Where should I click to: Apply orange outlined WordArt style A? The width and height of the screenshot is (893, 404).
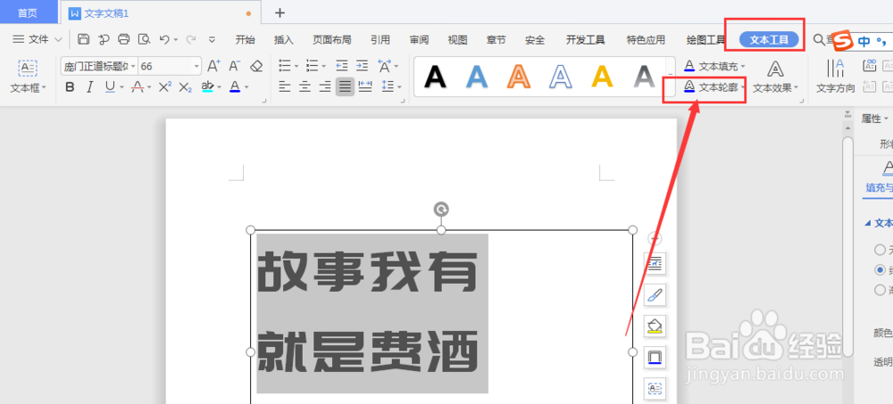point(519,76)
